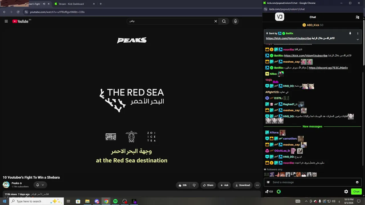Open D37IL's username in chat
365x205 pixels.
click(x=278, y=98)
